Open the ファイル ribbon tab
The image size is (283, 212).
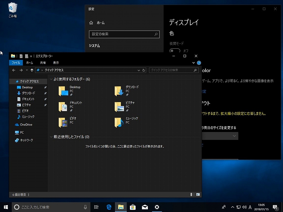coord(16,63)
